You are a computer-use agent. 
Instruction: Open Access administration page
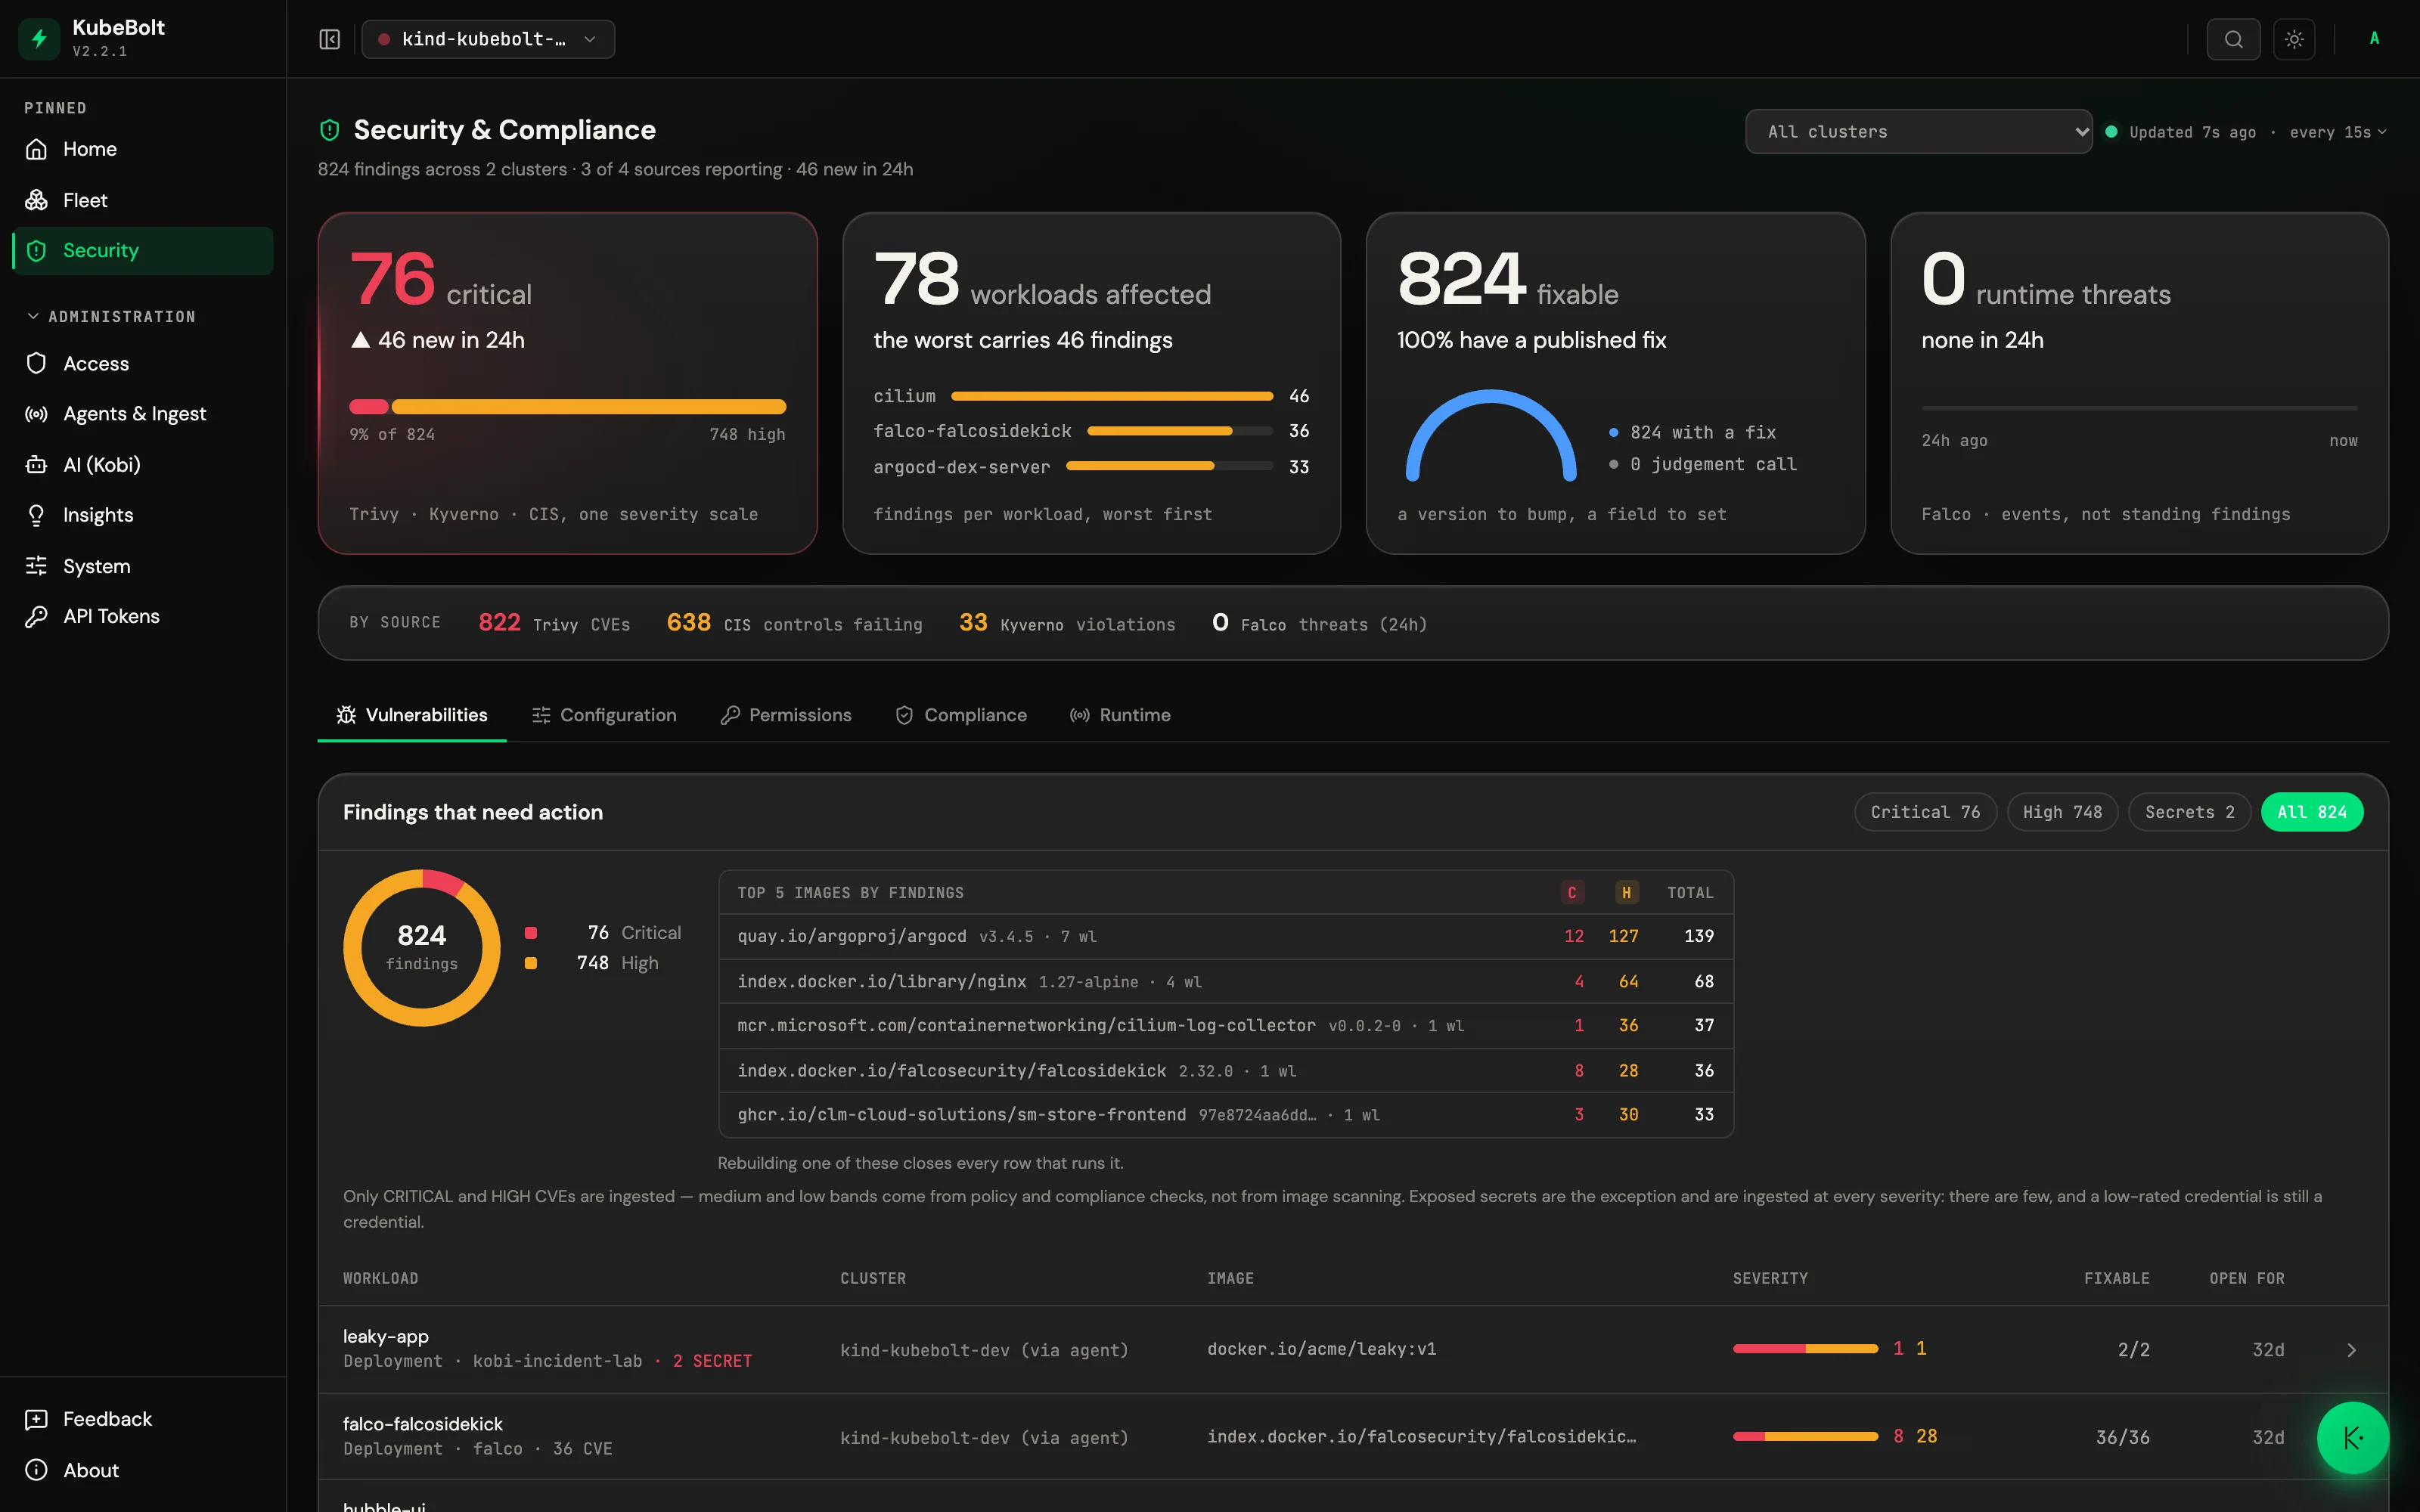coord(142,363)
